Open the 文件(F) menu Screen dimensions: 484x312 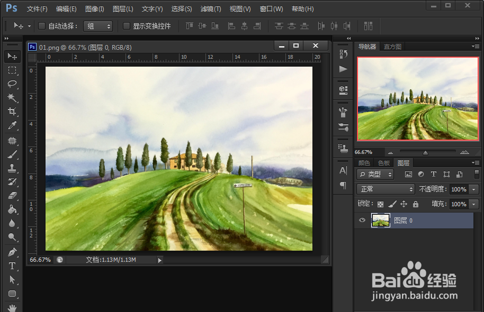point(37,9)
